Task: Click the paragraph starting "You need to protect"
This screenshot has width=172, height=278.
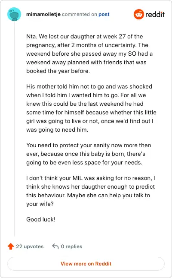Action: [89, 154]
